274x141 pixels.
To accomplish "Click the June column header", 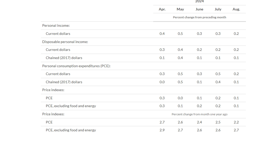I will (199, 9).
